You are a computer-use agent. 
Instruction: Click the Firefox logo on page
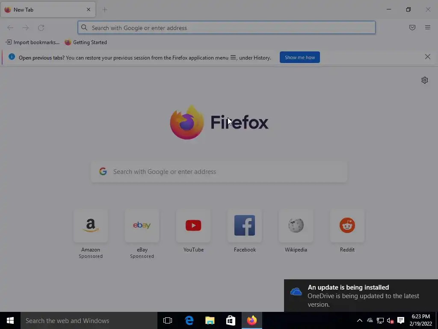pyautogui.click(x=219, y=122)
